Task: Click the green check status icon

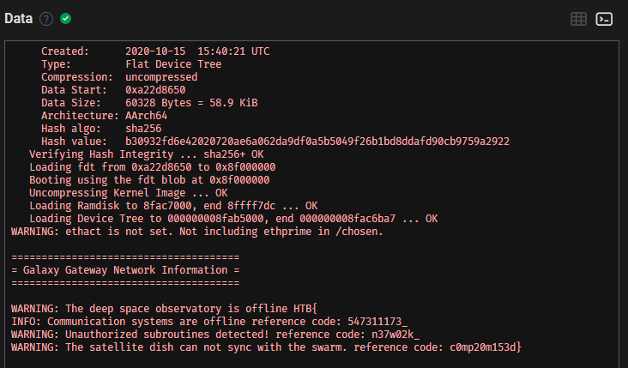Action: [x=66, y=19]
